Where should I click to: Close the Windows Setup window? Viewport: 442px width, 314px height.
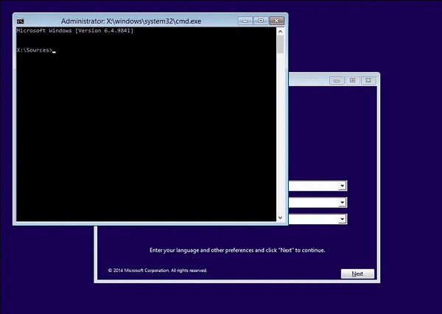click(x=367, y=80)
